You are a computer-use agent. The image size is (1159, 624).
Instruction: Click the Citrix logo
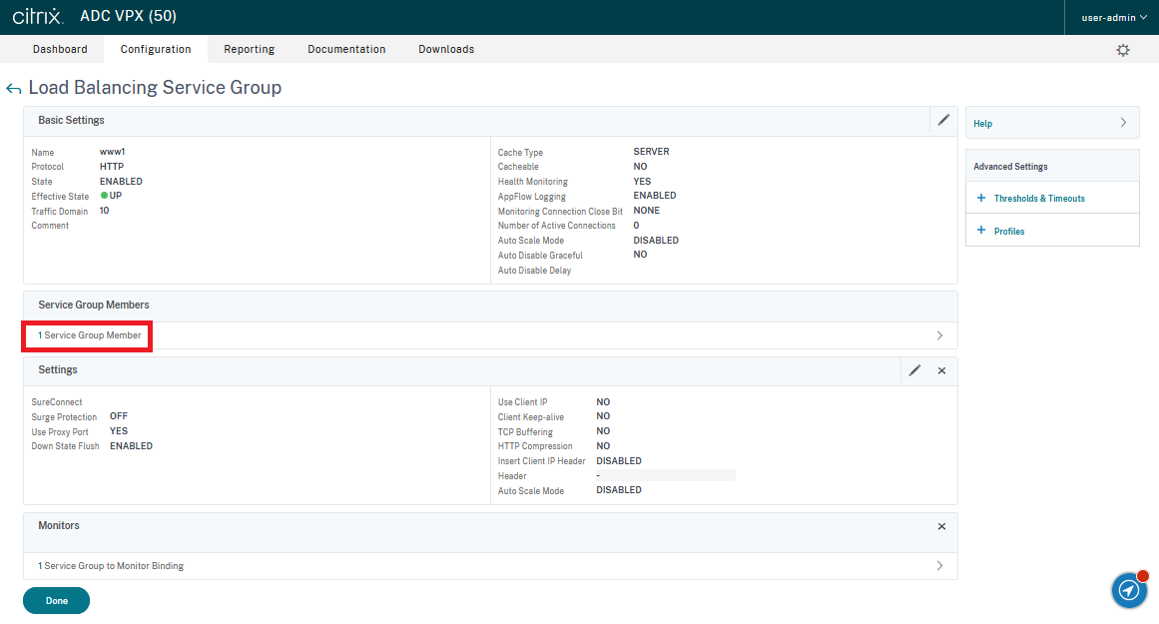38,17
